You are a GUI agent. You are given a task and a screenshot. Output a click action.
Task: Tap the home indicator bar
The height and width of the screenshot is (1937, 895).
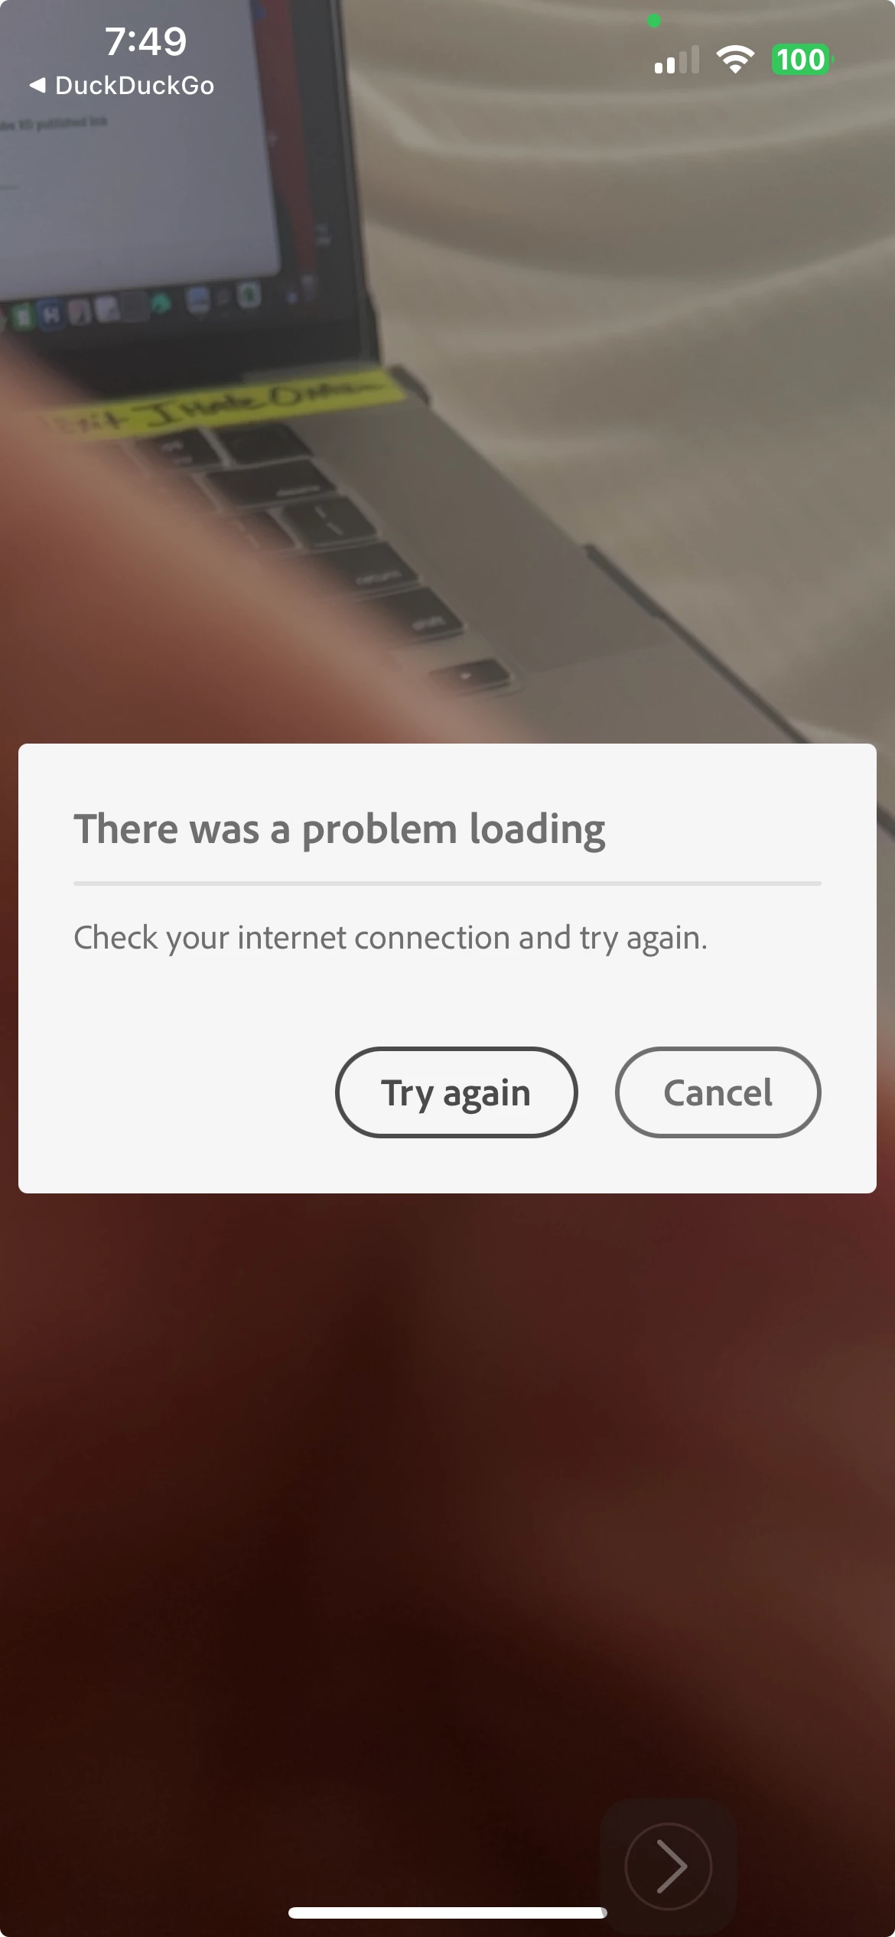447,1913
